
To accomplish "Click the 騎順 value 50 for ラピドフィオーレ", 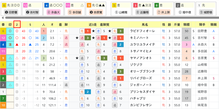I will (x=187, y=31).
